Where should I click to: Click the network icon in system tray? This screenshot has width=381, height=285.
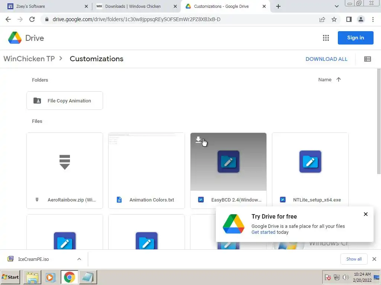coord(336,277)
